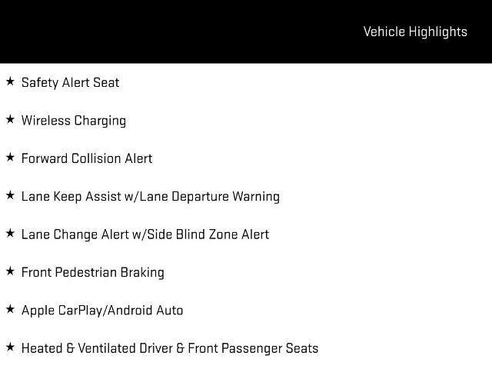
Task: Select the Forward Collision Alert text
Action: click(x=87, y=158)
